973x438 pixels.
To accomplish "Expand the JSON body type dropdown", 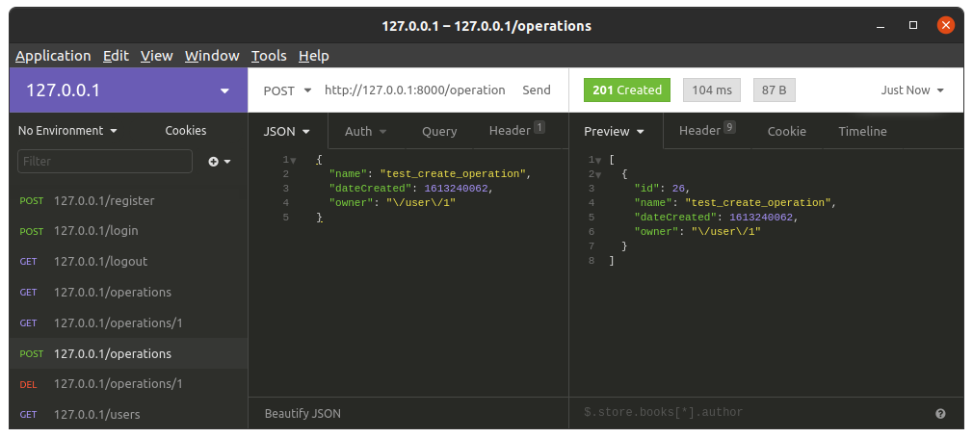I will click(287, 132).
